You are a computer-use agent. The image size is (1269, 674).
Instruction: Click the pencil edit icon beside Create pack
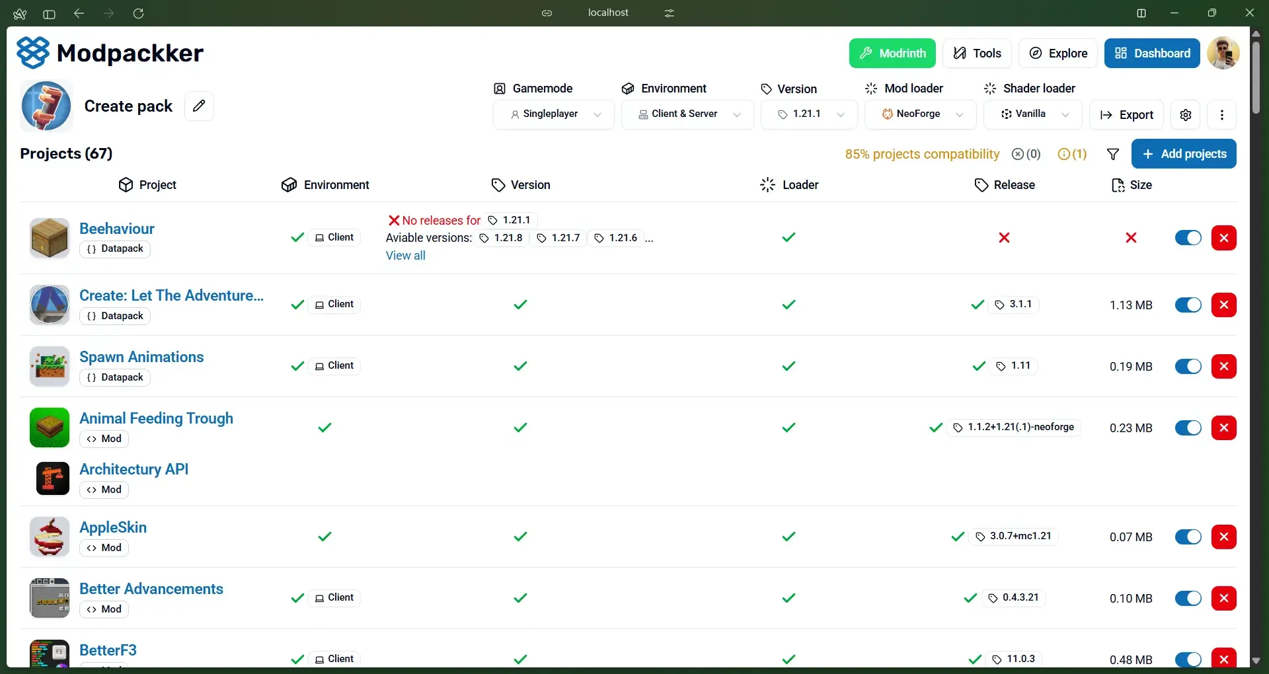(199, 106)
